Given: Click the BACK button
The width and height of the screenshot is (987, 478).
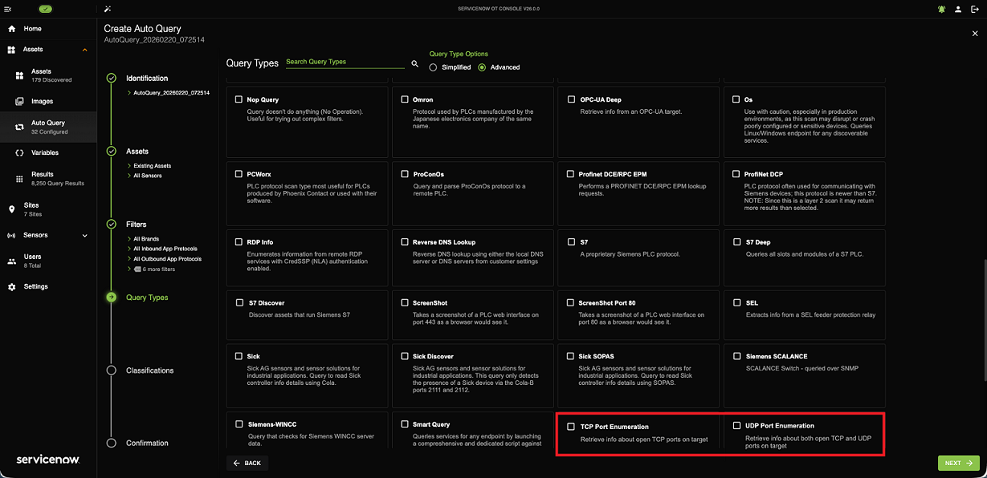Looking at the screenshot, I should pyautogui.click(x=247, y=463).
